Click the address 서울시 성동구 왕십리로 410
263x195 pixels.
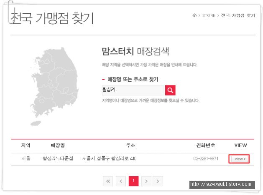[110, 158]
